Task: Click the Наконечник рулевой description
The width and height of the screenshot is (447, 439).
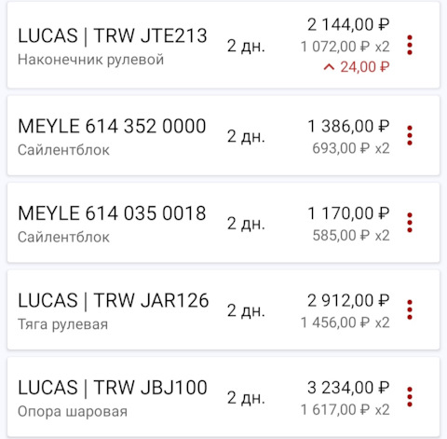Action: 90,60
